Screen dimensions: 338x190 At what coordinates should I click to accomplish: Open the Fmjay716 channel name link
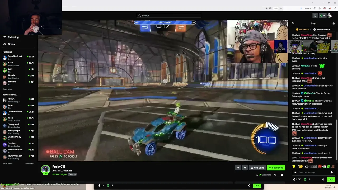59,167
